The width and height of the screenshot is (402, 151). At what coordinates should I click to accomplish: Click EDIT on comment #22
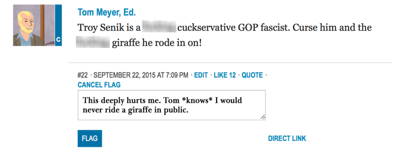pyautogui.click(x=201, y=75)
